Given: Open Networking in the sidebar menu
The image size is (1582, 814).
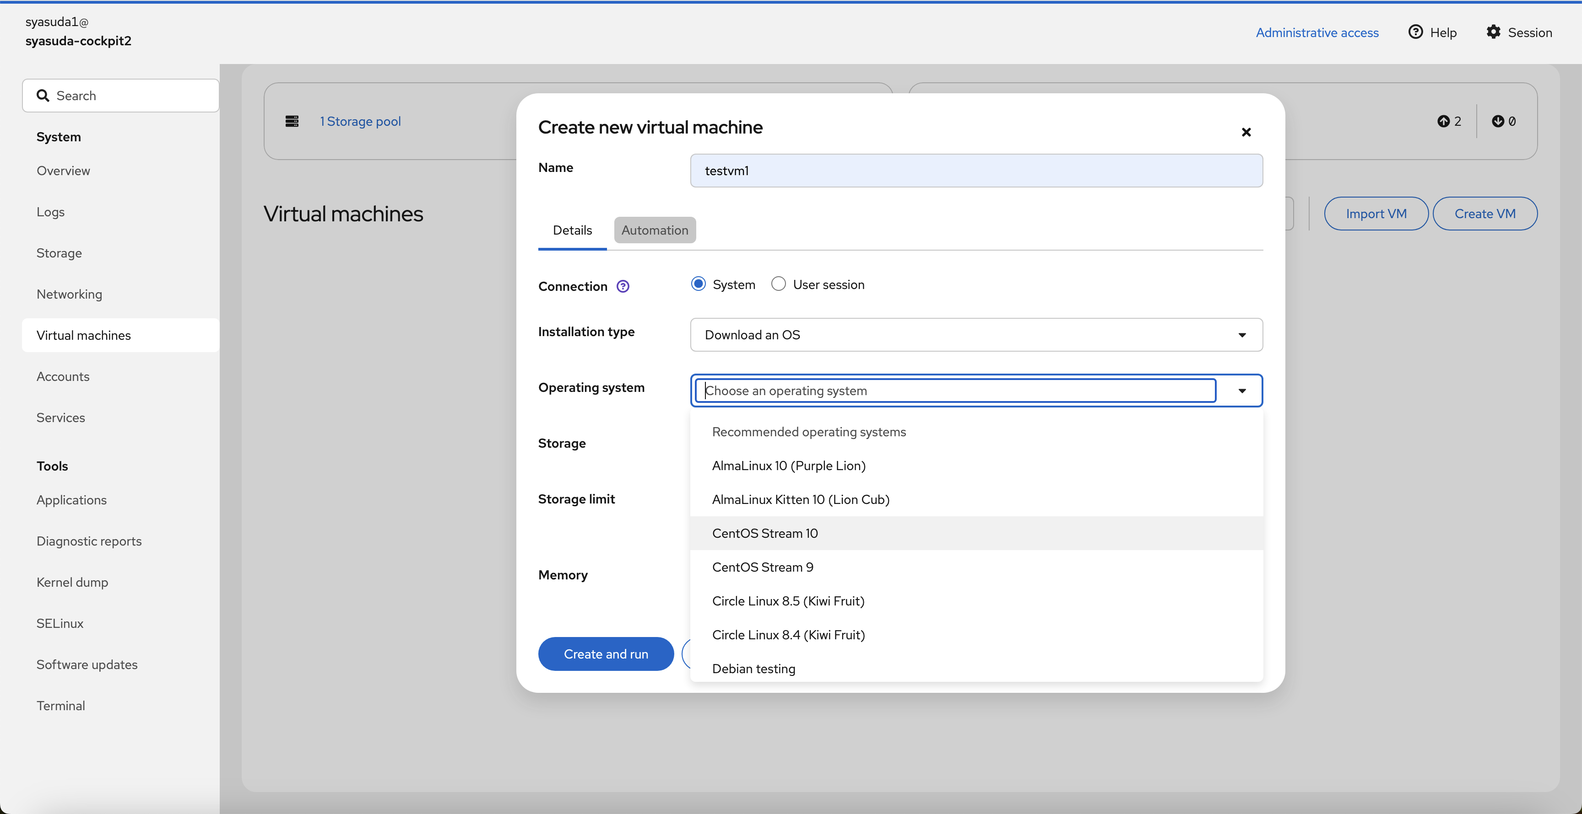Looking at the screenshot, I should pyautogui.click(x=70, y=295).
